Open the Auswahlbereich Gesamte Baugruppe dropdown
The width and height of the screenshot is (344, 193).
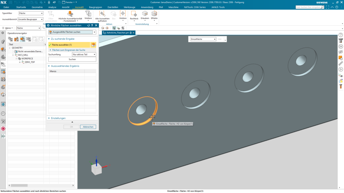pyautogui.click(x=30, y=19)
